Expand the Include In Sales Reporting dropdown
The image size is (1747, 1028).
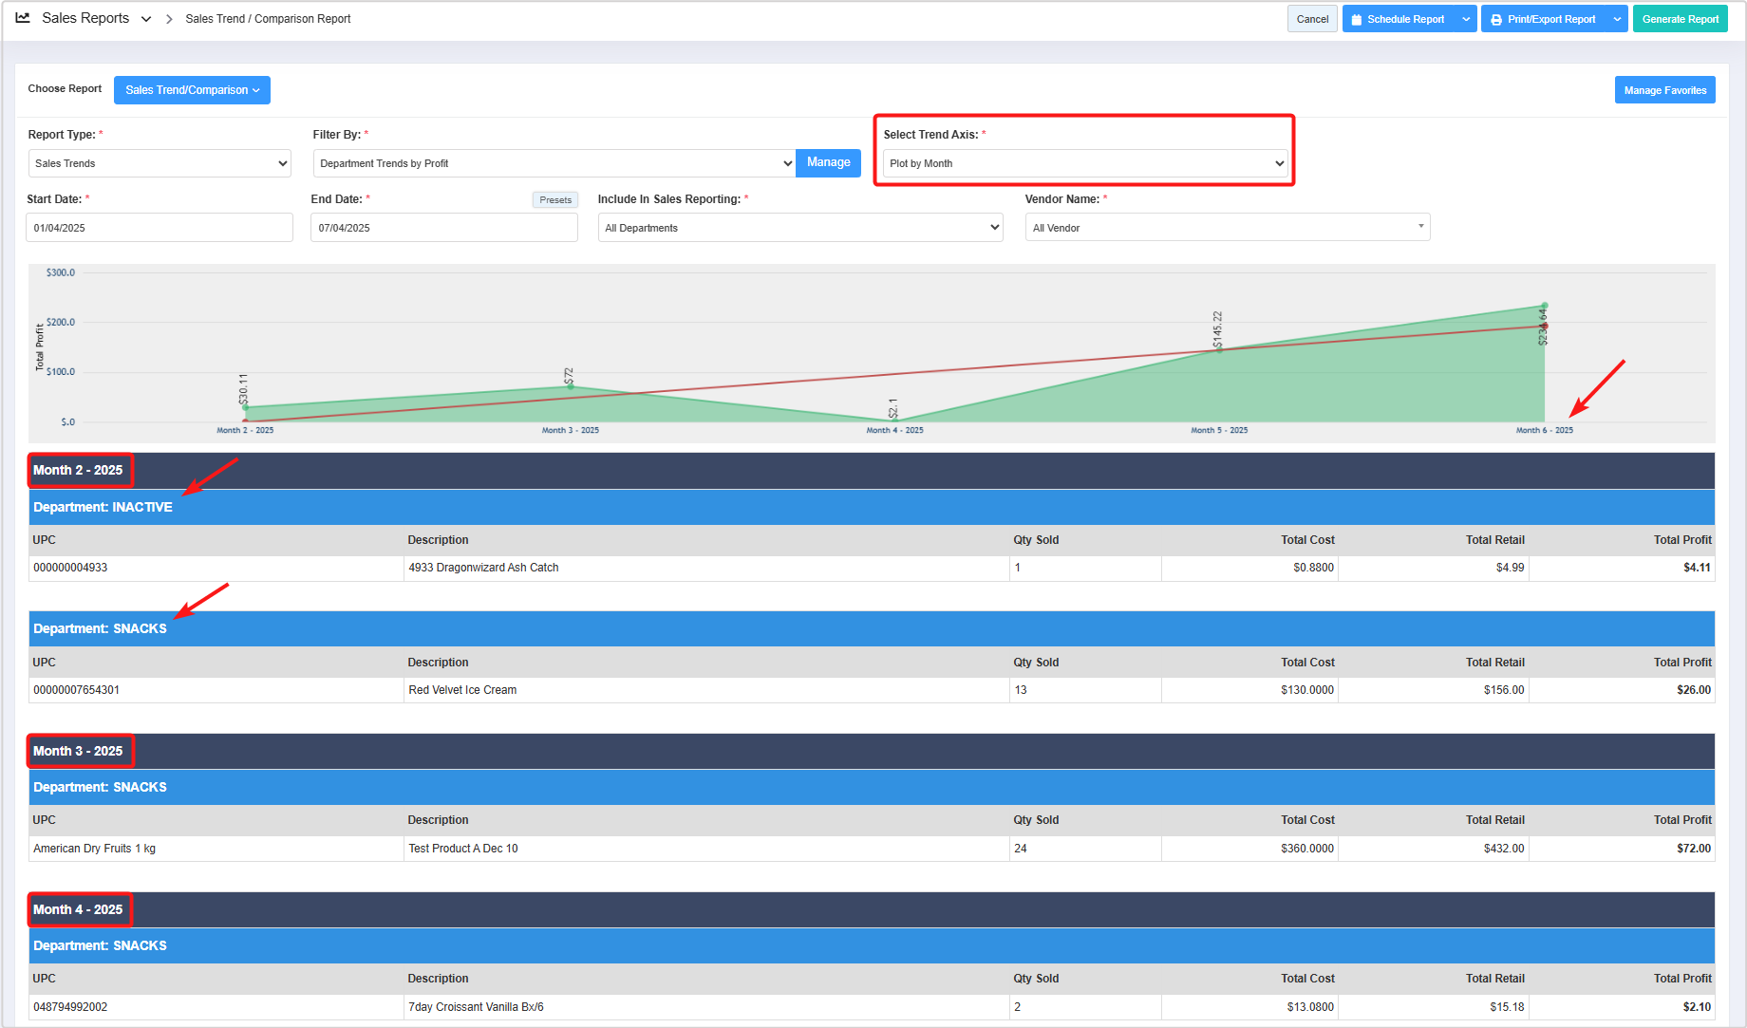pos(800,228)
